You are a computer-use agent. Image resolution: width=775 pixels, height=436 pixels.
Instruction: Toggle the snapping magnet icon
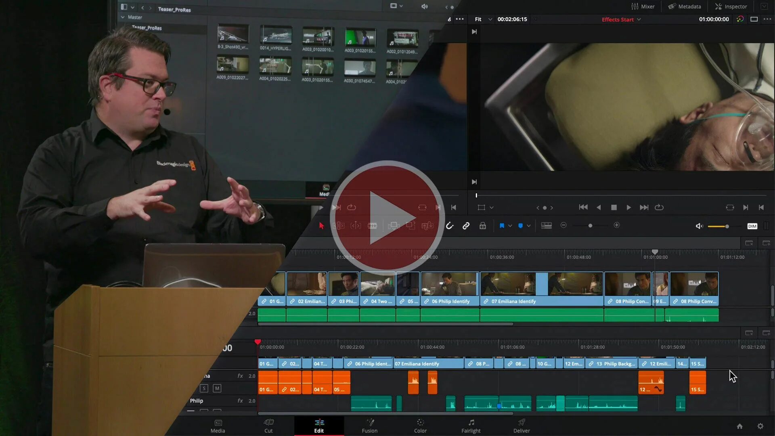[450, 226]
